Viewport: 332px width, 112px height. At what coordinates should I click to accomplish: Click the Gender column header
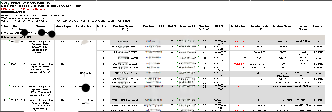tap(318, 26)
